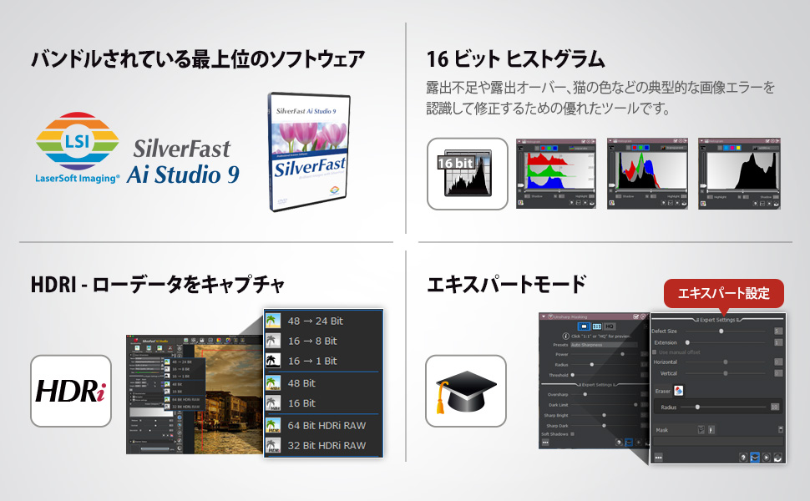Click the second Mask tool icon beside Mask label
The image size is (810, 501).
[711, 430]
